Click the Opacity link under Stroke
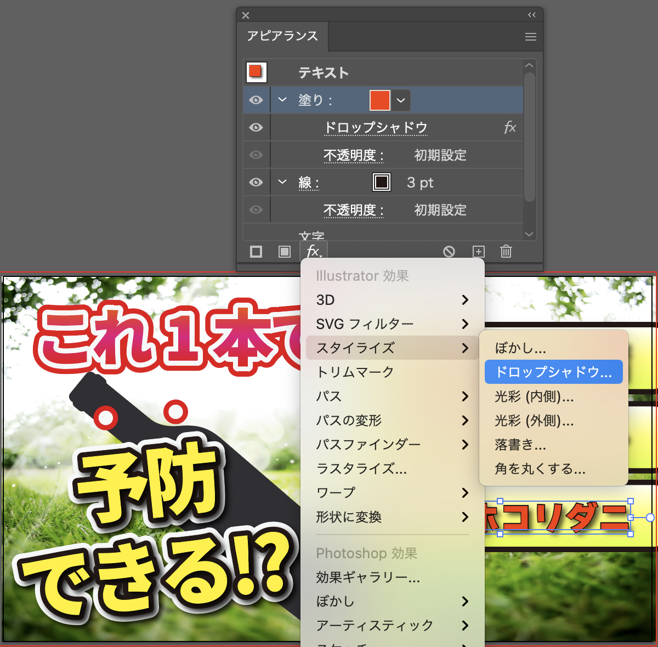 point(353,210)
